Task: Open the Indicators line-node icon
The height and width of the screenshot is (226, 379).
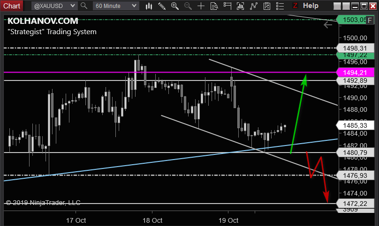Action: (x=254, y=6)
